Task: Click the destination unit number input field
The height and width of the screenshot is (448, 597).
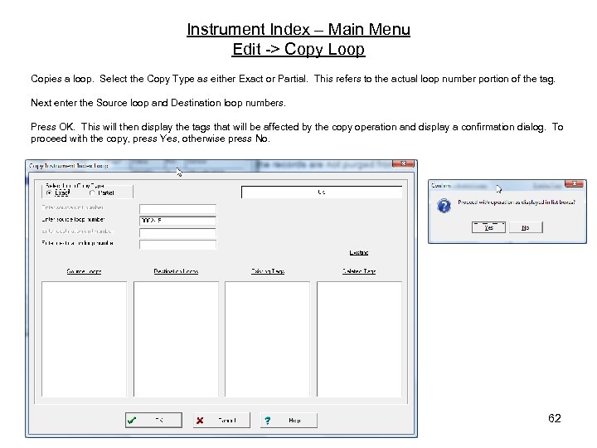Action: point(177,232)
